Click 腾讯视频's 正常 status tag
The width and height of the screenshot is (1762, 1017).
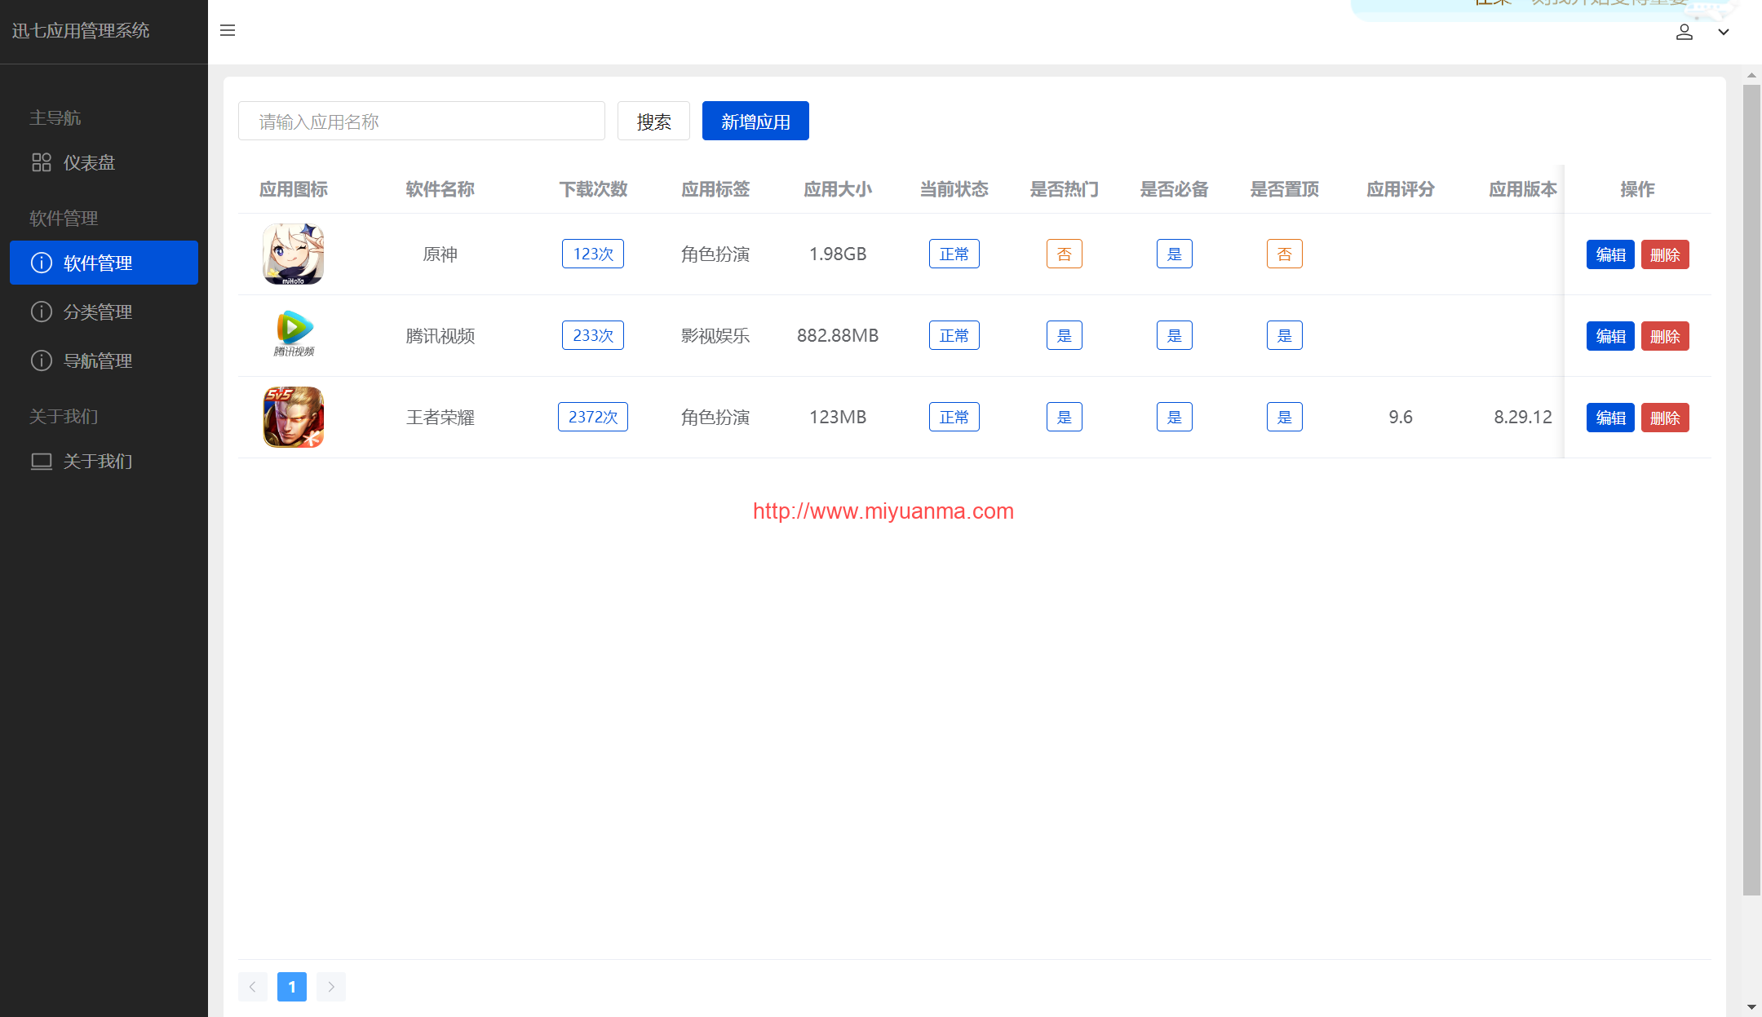click(954, 335)
